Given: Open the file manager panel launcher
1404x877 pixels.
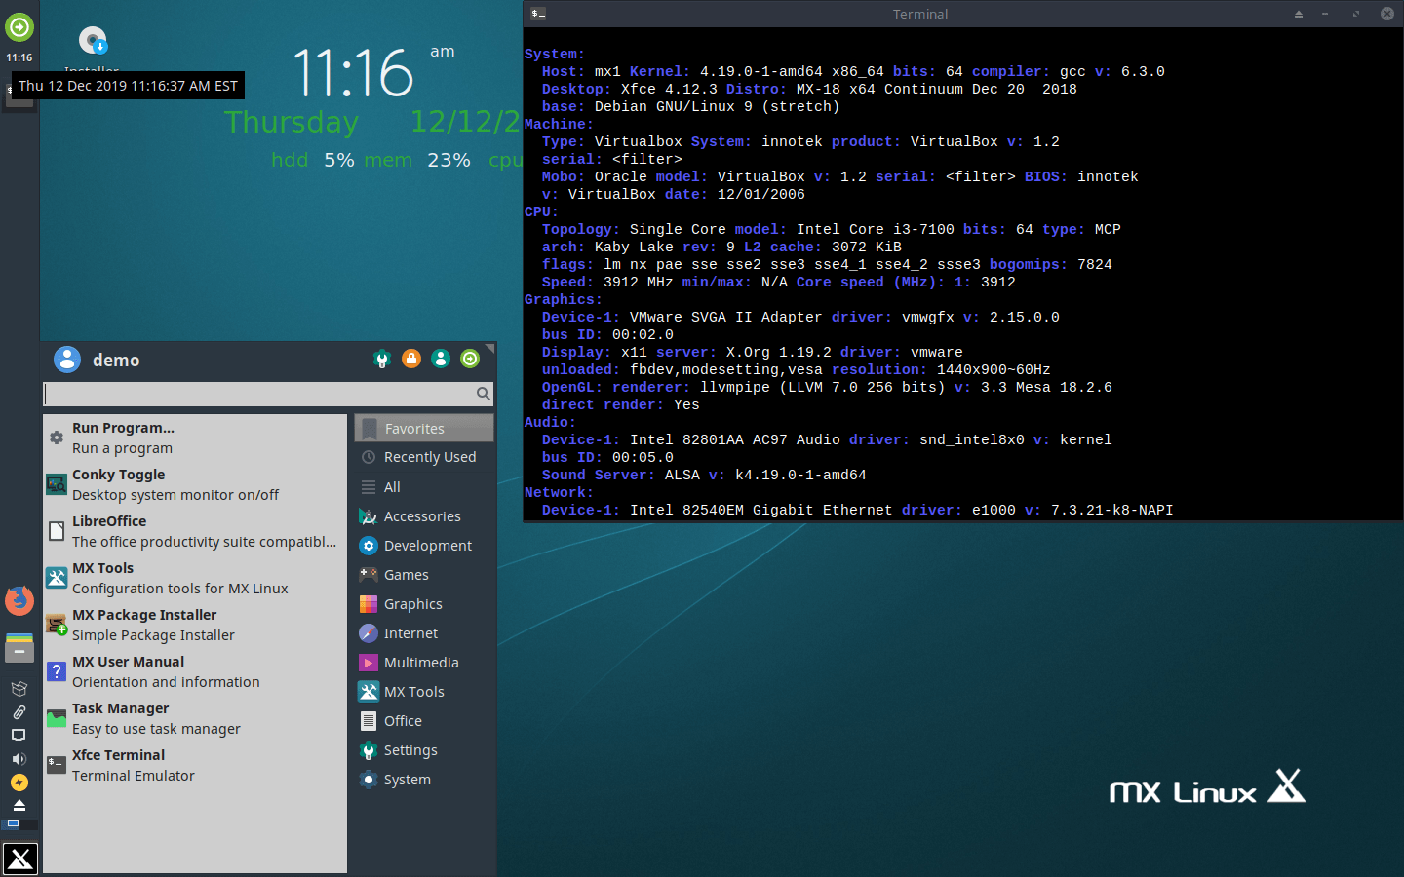Looking at the screenshot, I should click(x=19, y=648).
